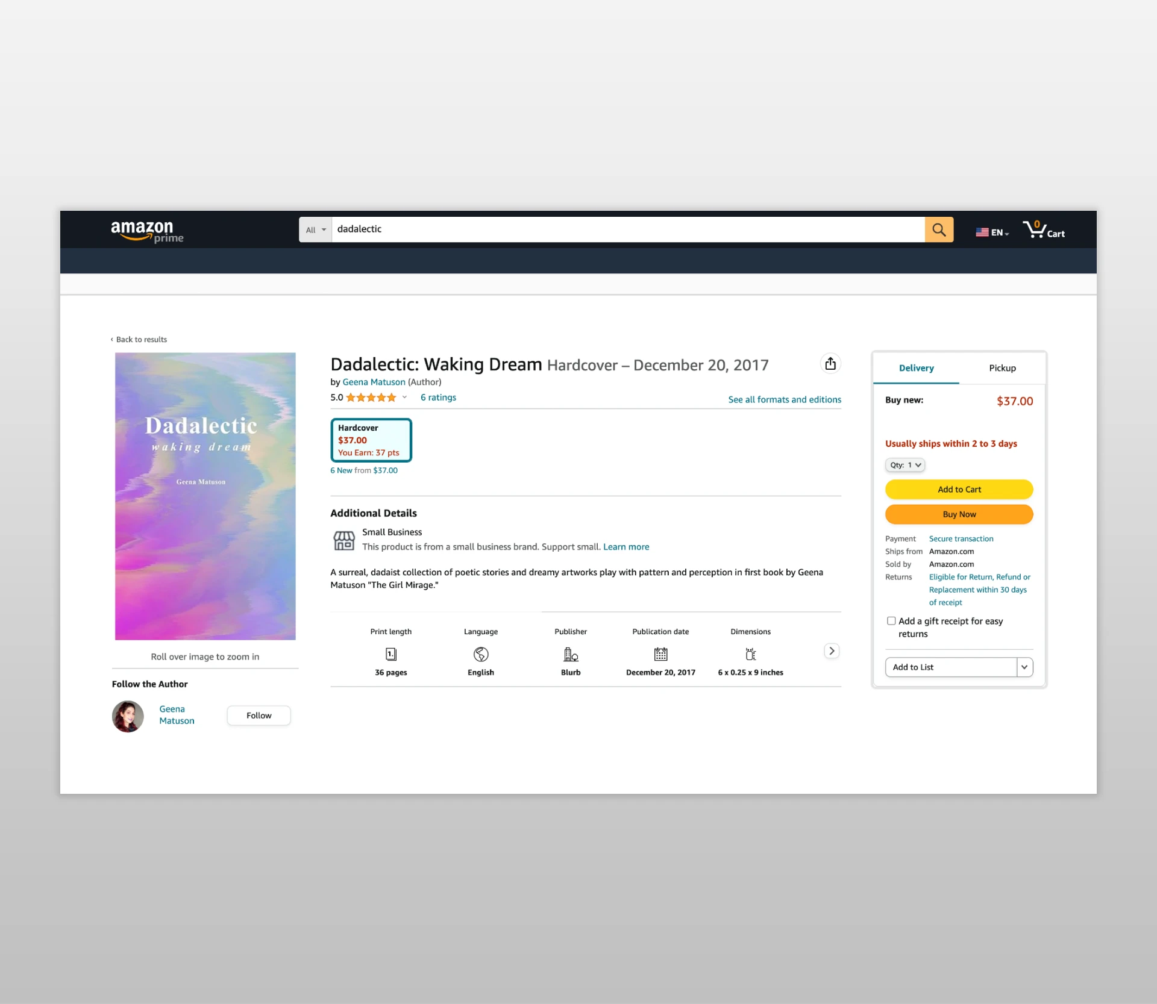This screenshot has height=1004, width=1157.
Task: Expand the star rating breakdown chevron
Action: (x=405, y=398)
